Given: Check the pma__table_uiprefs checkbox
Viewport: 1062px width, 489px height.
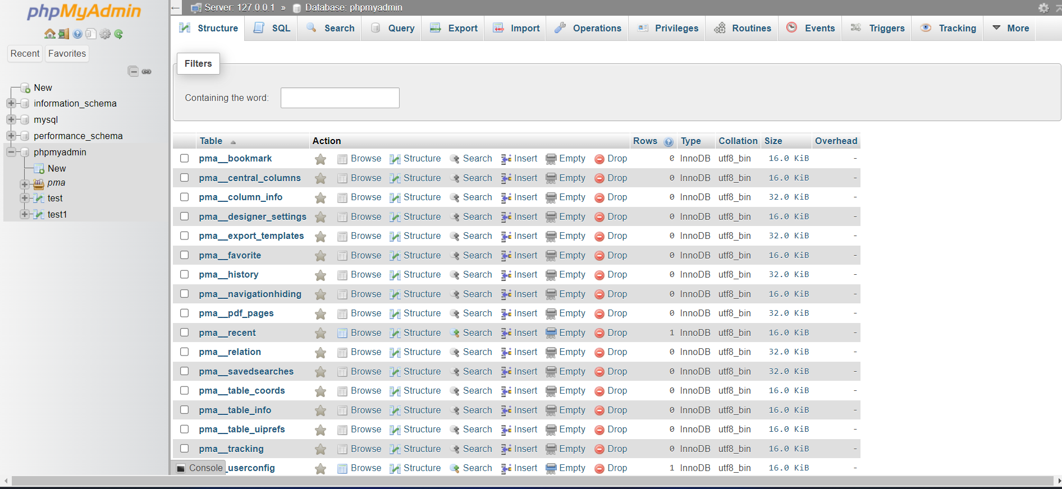Looking at the screenshot, I should click(x=184, y=429).
